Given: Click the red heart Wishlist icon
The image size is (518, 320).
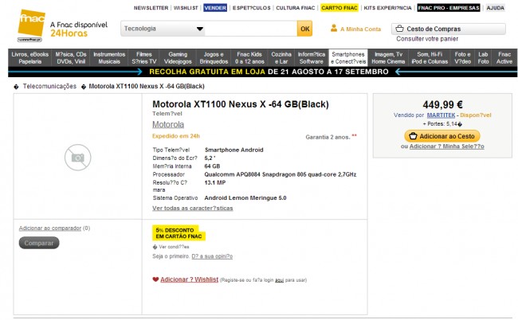Looking at the screenshot, I should point(155,279).
